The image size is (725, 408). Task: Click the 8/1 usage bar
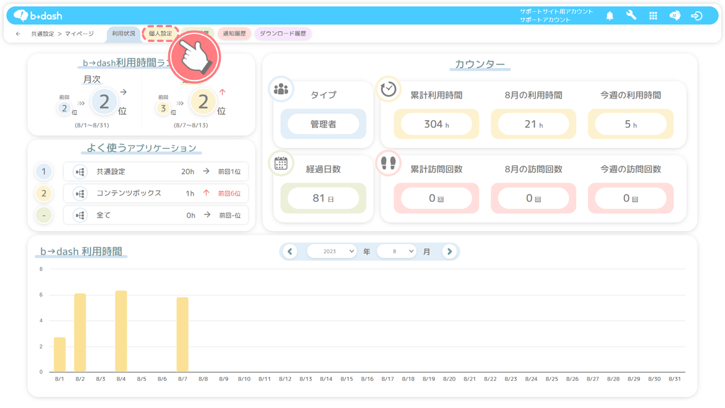[59, 355]
